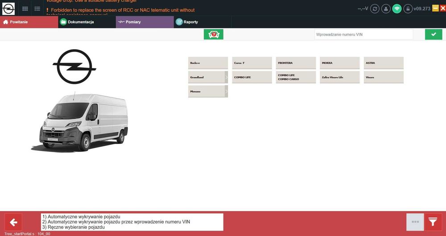This screenshot has width=446, height=236.
Task: Open the user profile icon
Action: pyautogui.click(x=386, y=8)
